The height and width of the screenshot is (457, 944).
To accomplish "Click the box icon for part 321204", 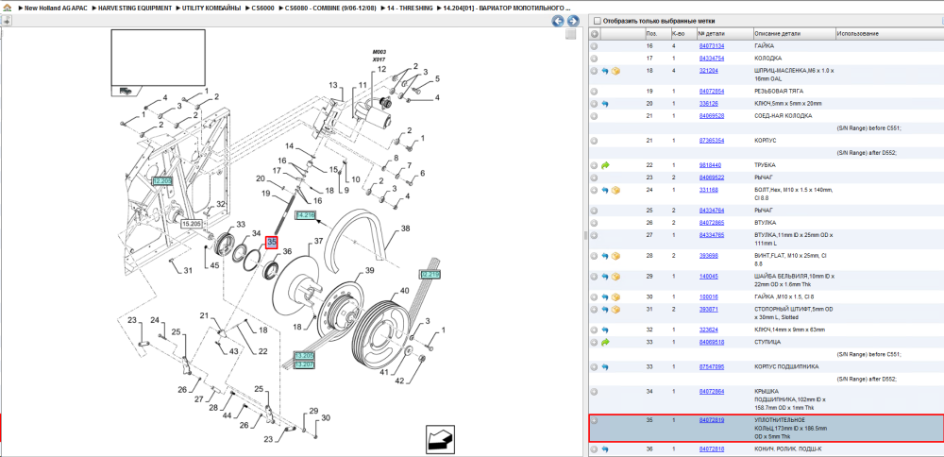I will [x=615, y=71].
